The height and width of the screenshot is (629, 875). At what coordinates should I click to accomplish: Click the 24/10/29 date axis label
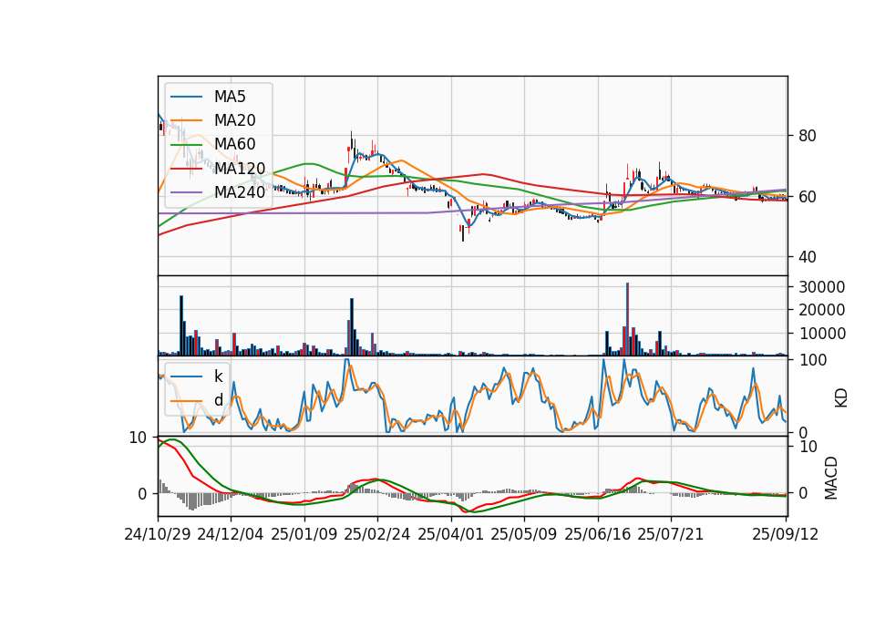point(158,534)
